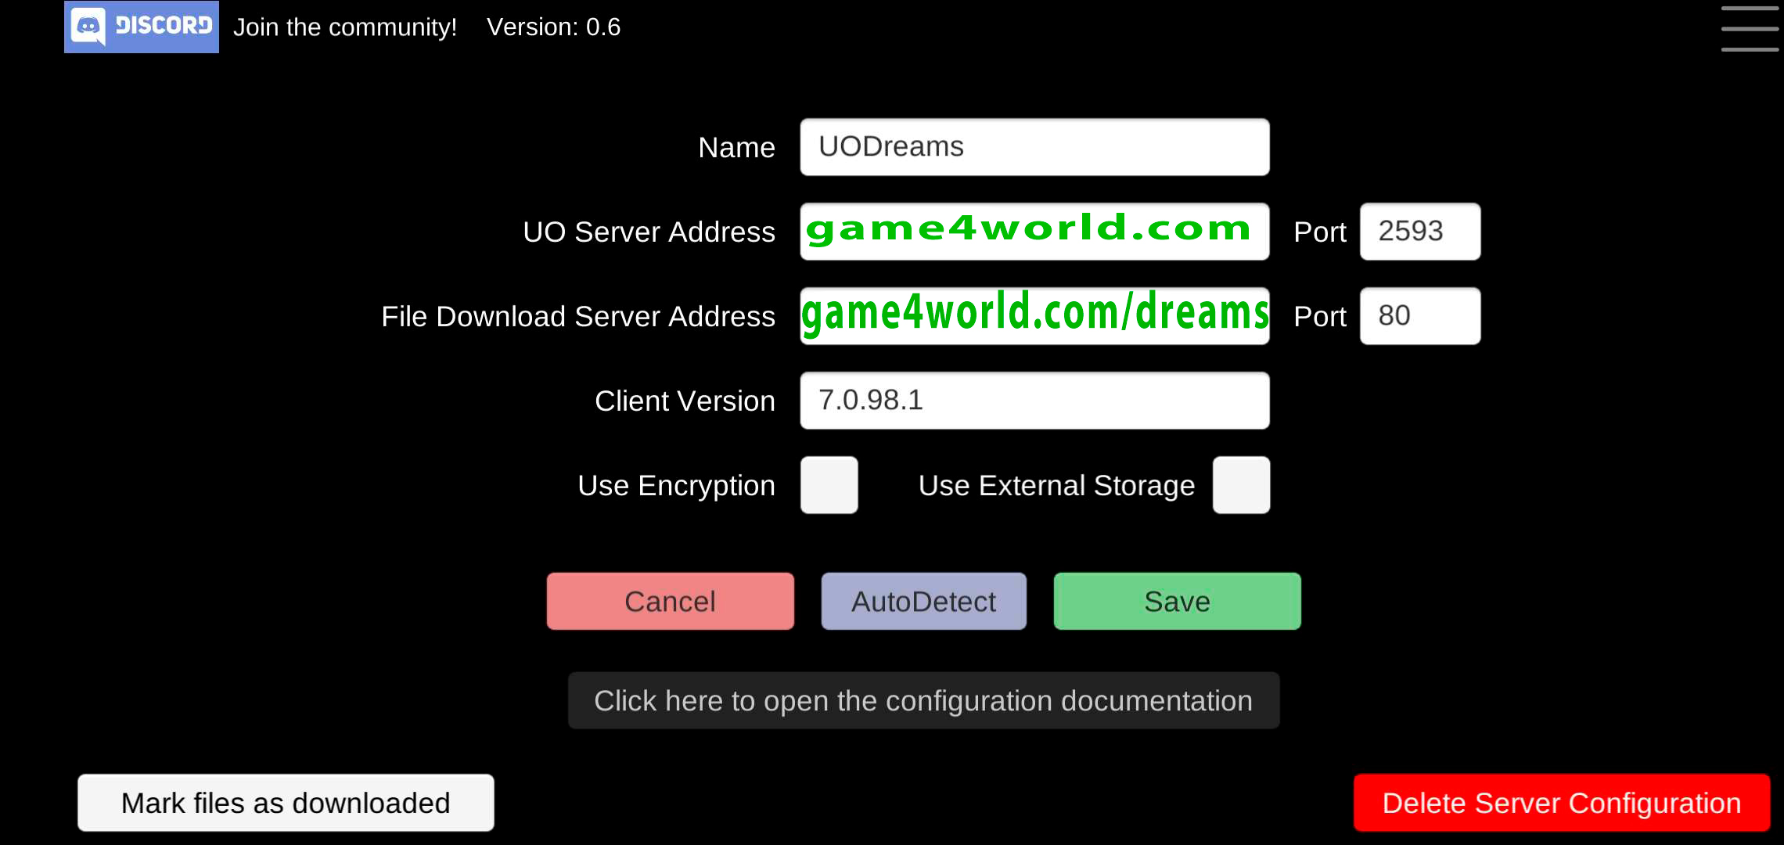
Task: Open configuration documentation page
Action: pos(922,699)
